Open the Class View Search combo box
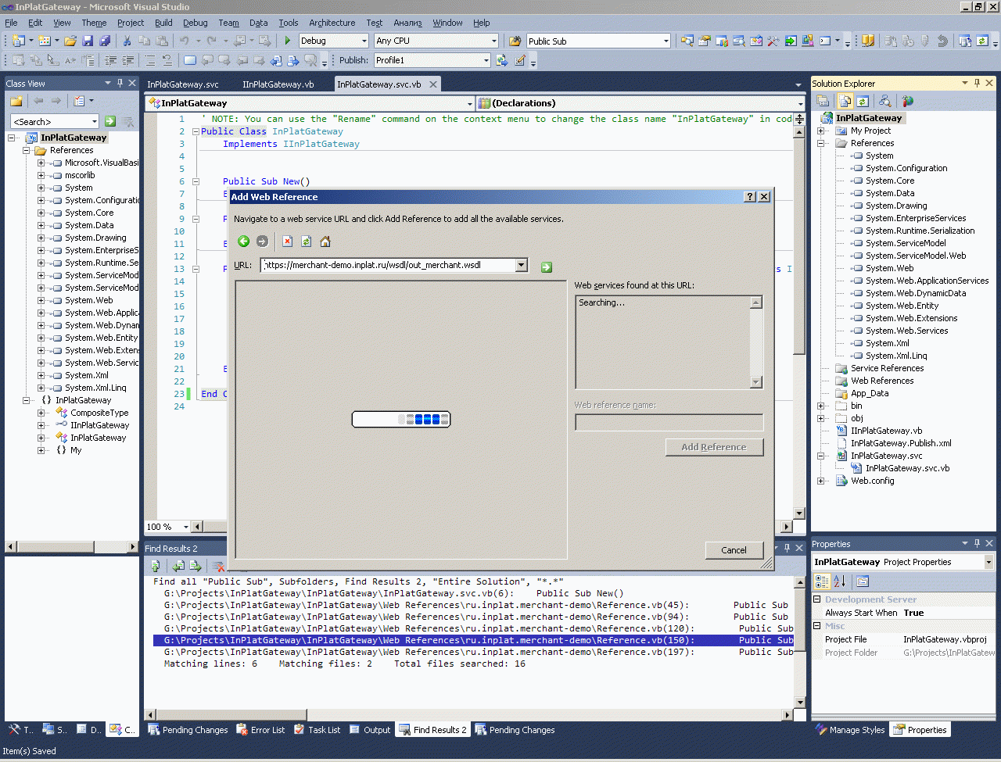 (x=95, y=121)
